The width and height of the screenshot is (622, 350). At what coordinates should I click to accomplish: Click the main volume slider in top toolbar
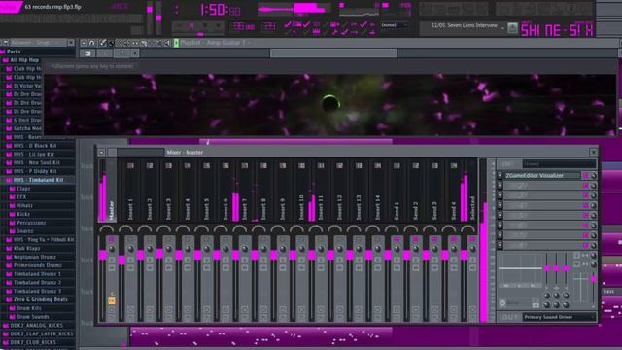click(150, 10)
